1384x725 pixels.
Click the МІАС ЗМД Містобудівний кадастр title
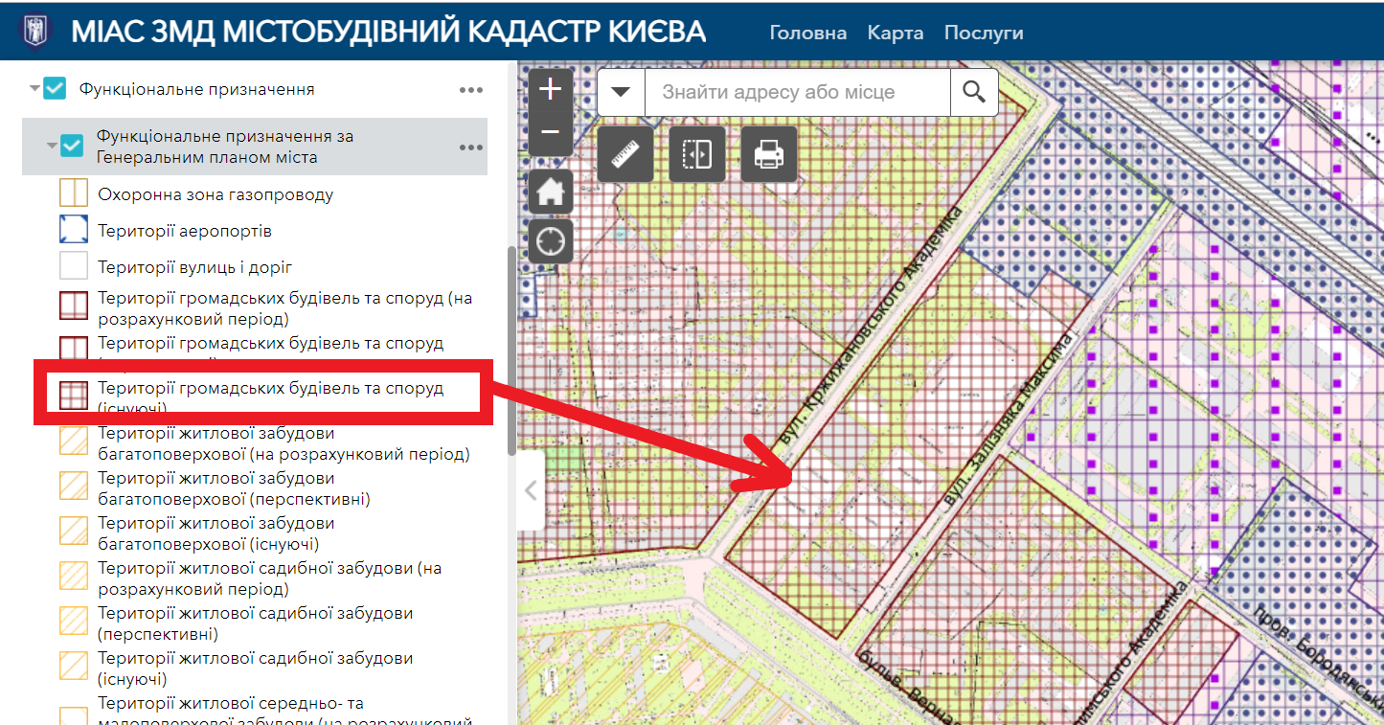(388, 32)
